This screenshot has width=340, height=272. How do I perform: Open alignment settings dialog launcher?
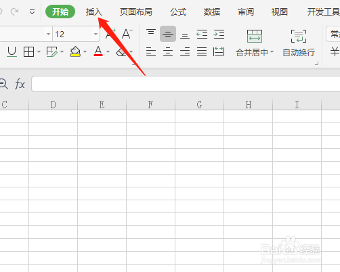tap(316, 64)
